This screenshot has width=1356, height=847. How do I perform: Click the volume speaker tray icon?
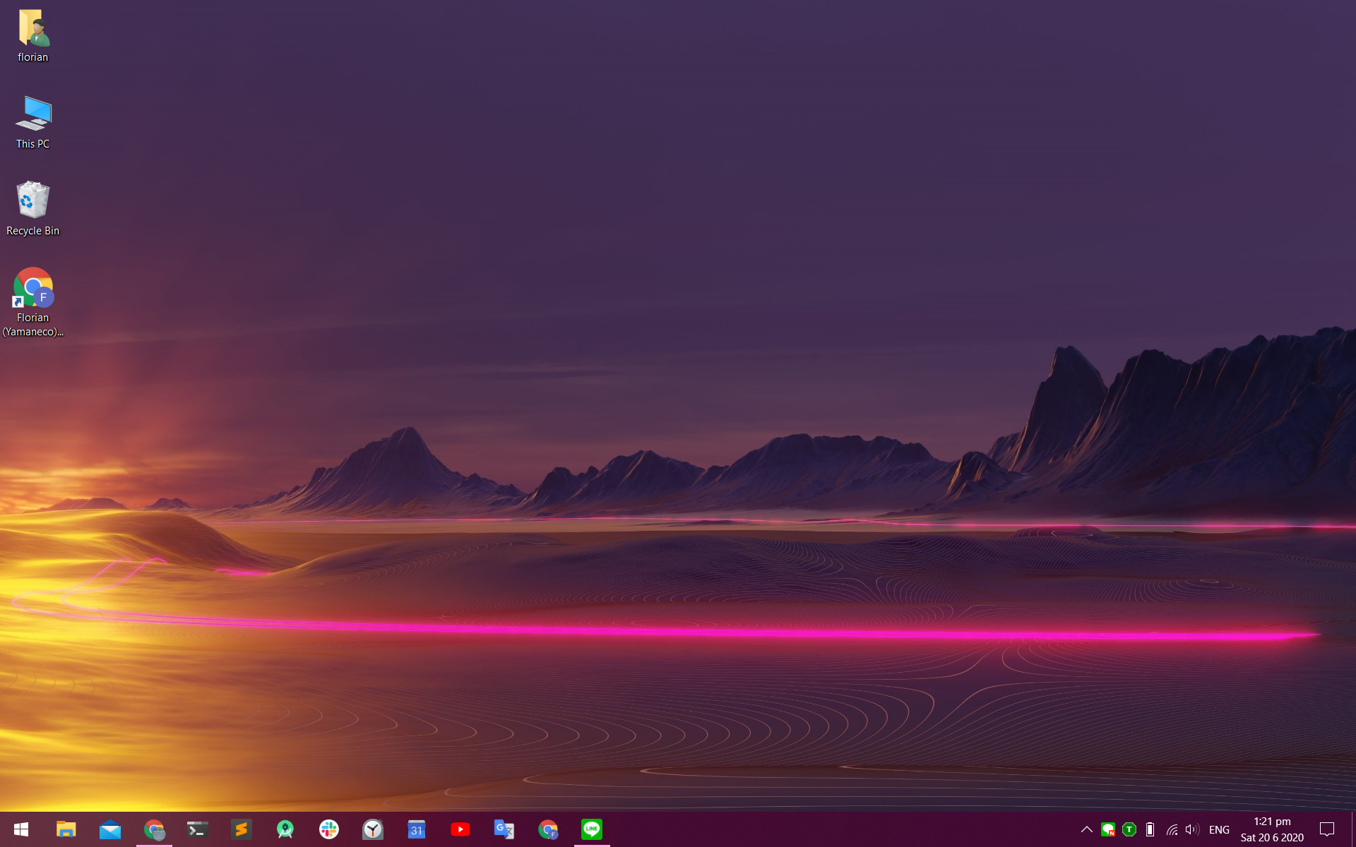tap(1192, 829)
